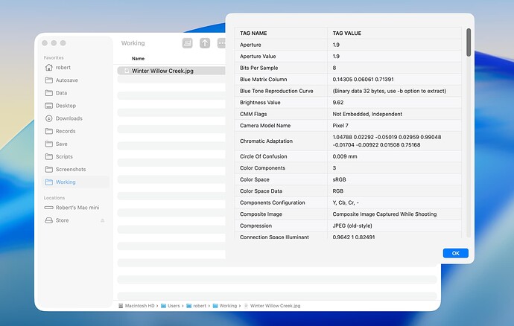Click the JPEG (old-style) value cell

(394, 226)
